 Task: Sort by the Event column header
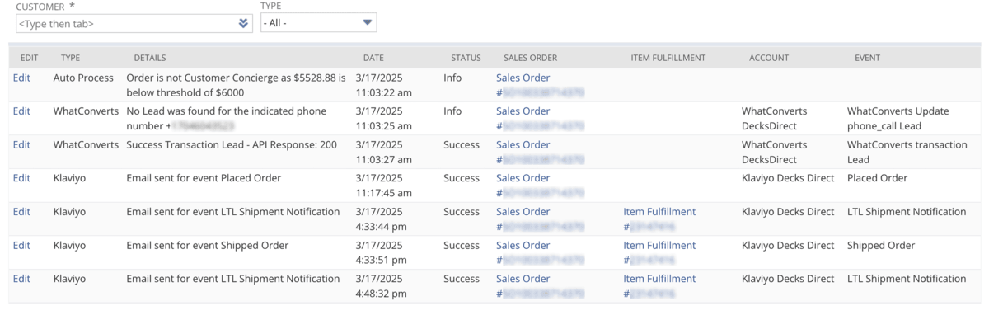tap(867, 58)
